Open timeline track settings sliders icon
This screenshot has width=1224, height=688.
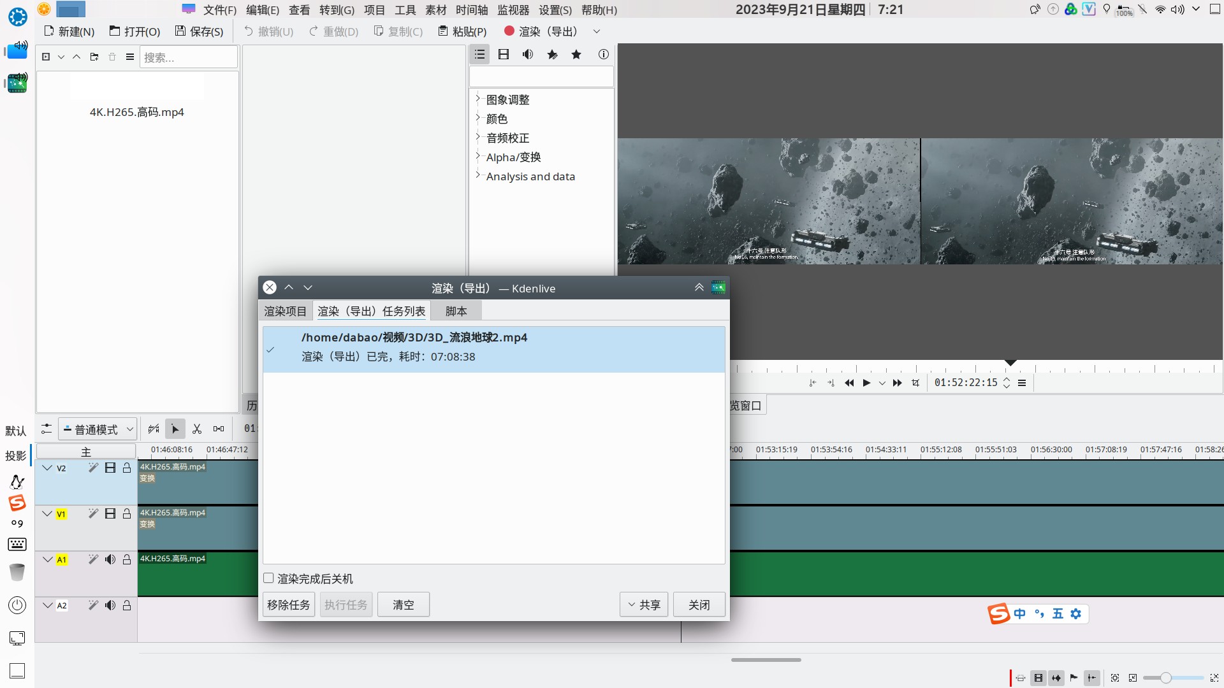tap(47, 429)
